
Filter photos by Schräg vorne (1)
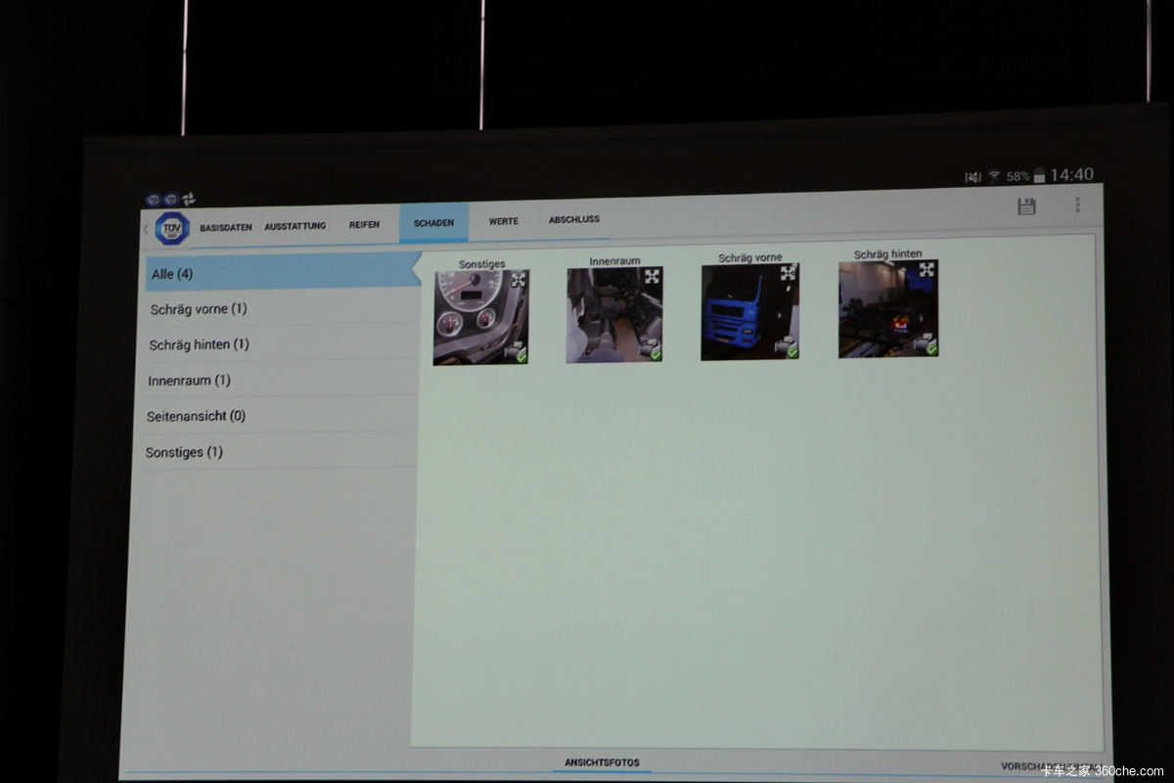tap(199, 309)
